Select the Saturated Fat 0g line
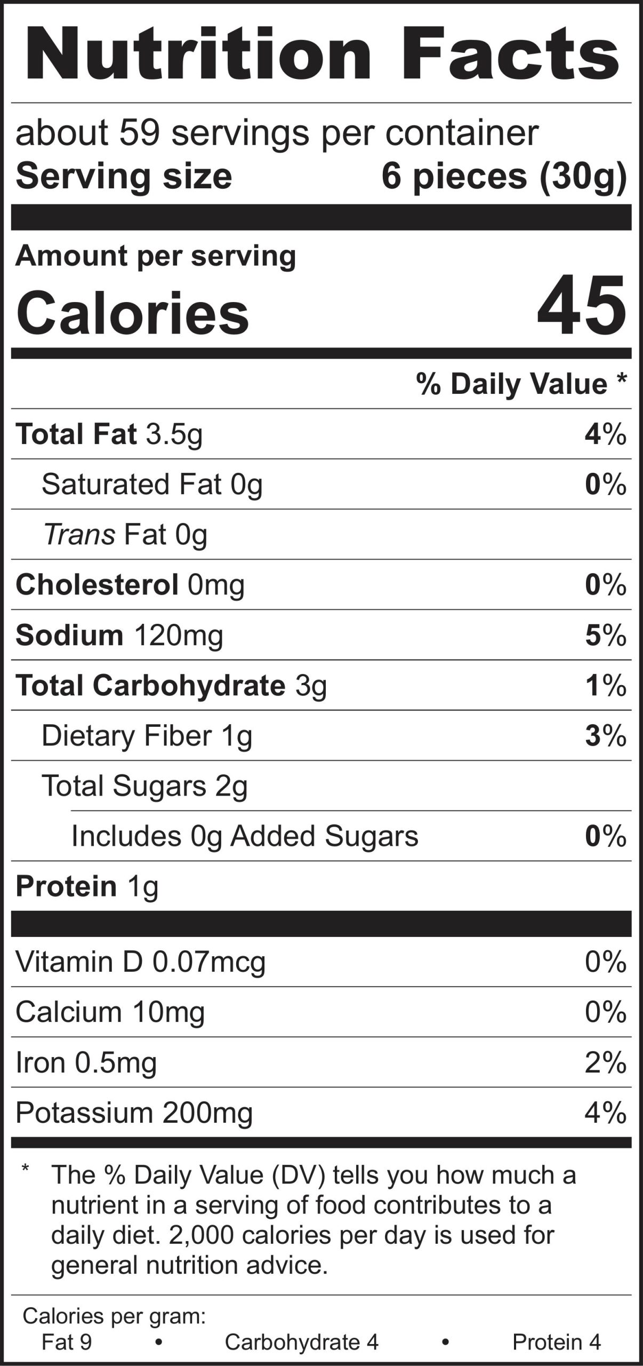 tap(152, 485)
